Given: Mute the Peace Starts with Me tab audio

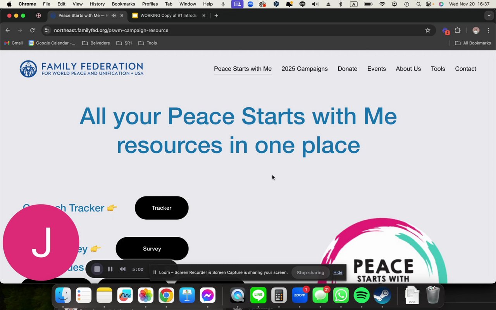Looking at the screenshot, I should point(114,15).
